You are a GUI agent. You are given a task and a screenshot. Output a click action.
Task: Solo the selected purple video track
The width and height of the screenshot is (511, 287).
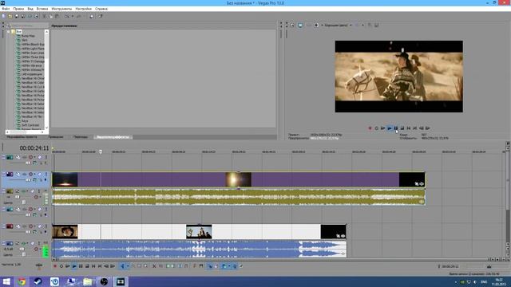46,174
